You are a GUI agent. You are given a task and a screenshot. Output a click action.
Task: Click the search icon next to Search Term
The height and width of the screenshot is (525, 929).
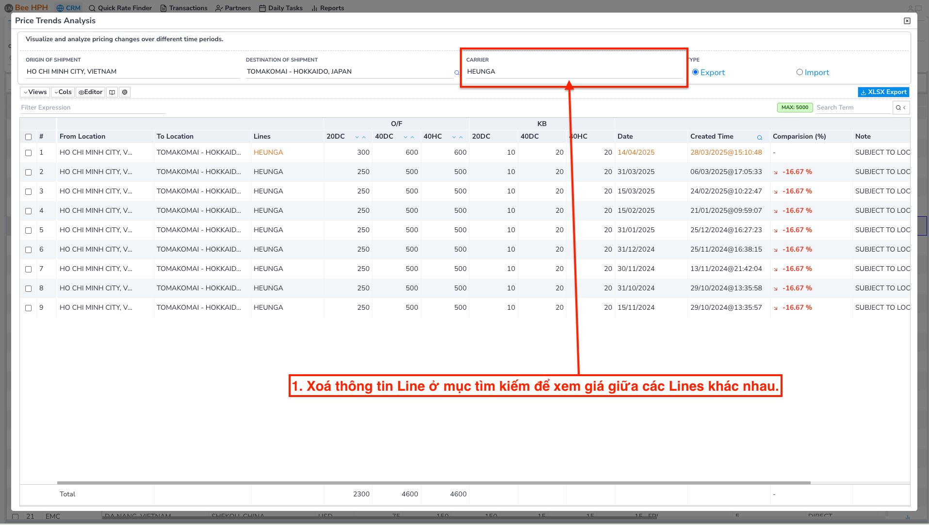[898, 108]
